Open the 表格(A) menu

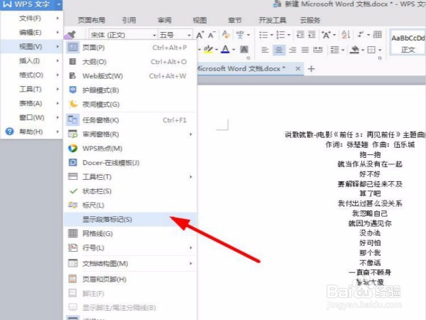(x=31, y=103)
